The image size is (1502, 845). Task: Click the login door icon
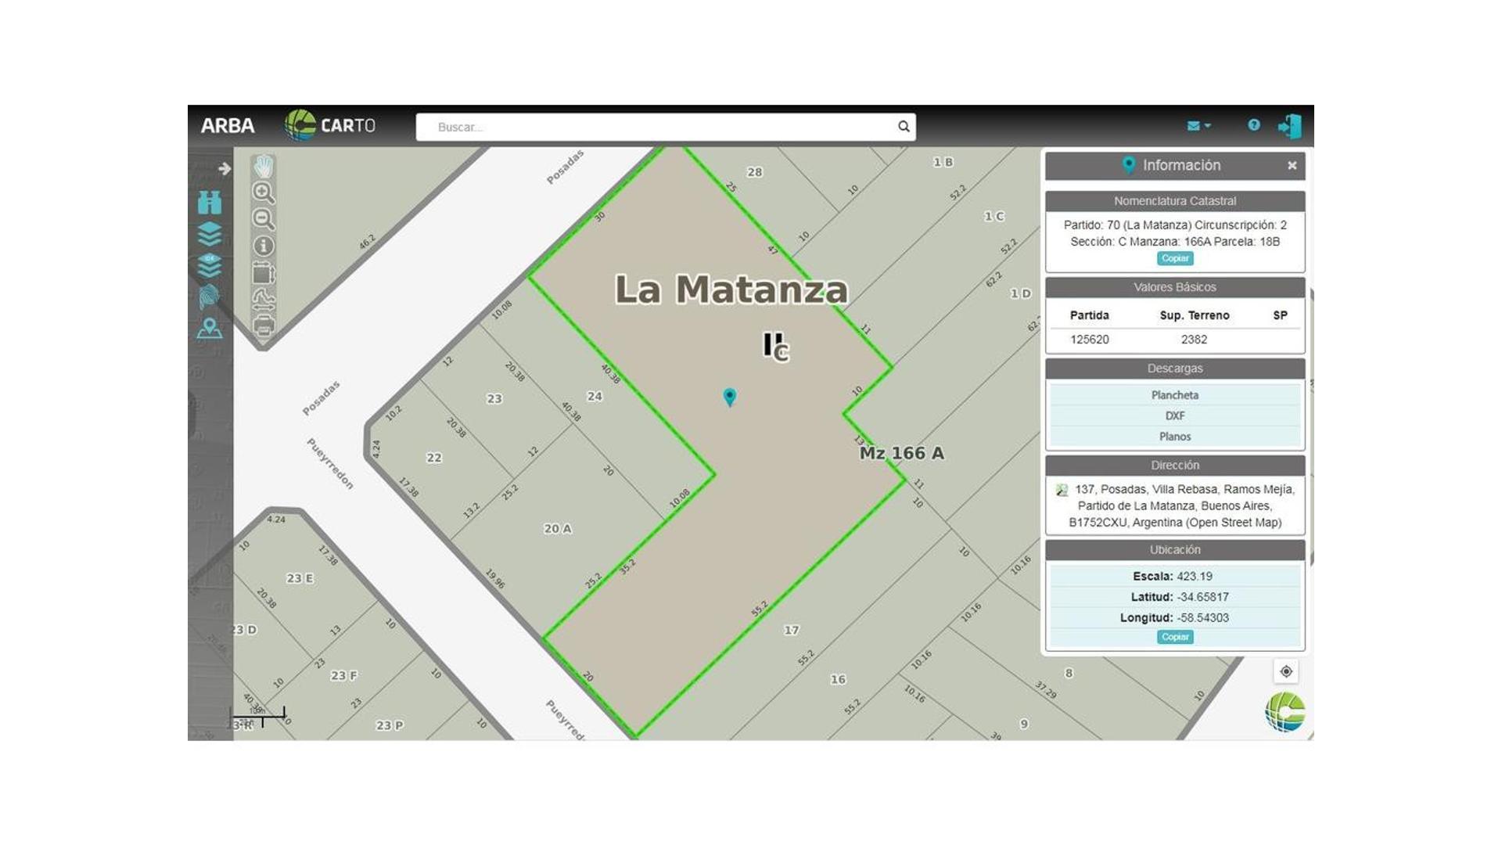click(1289, 126)
